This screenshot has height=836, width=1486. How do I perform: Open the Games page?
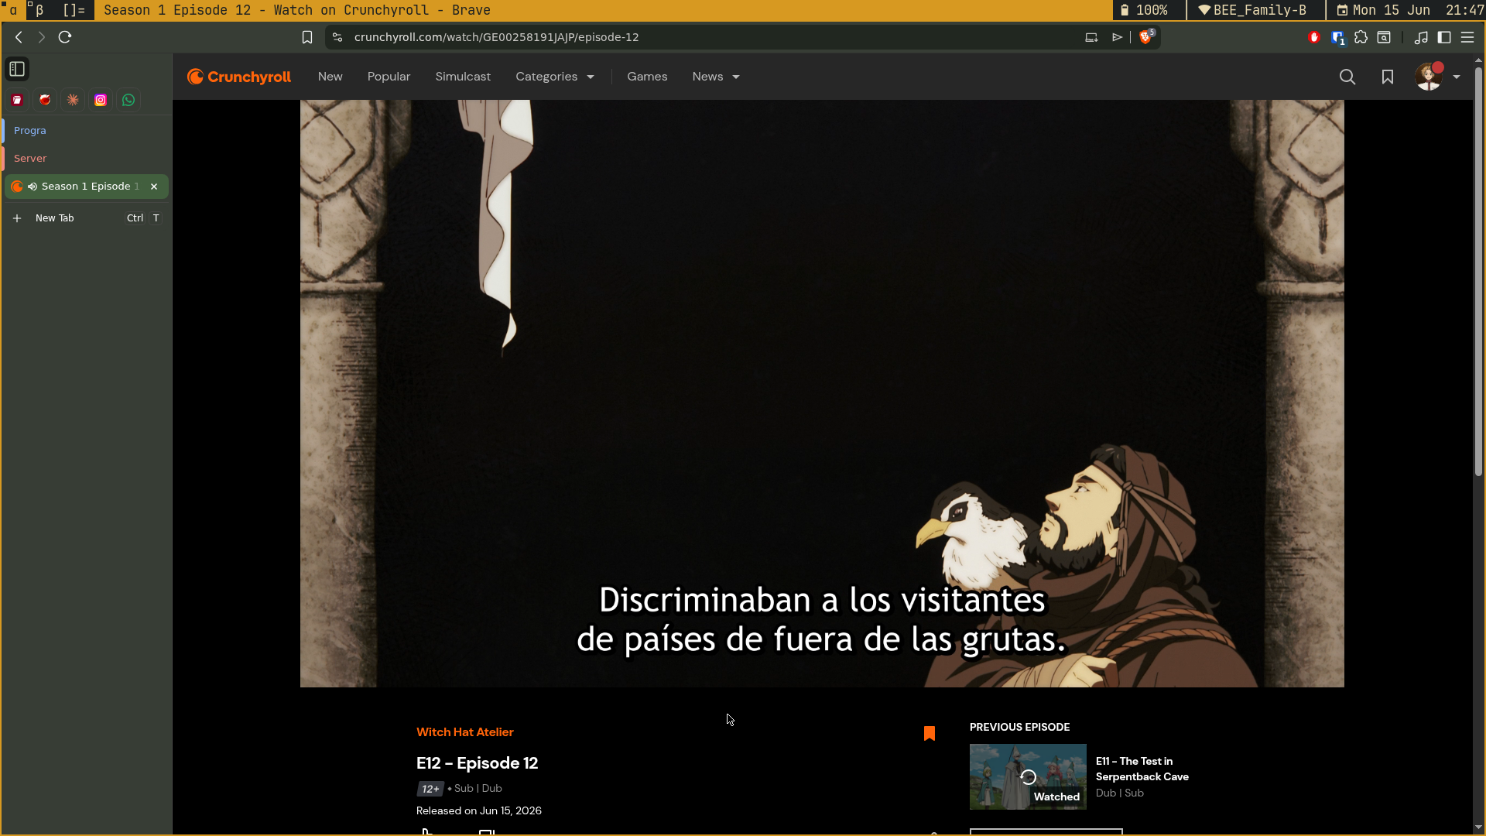point(647,77)
